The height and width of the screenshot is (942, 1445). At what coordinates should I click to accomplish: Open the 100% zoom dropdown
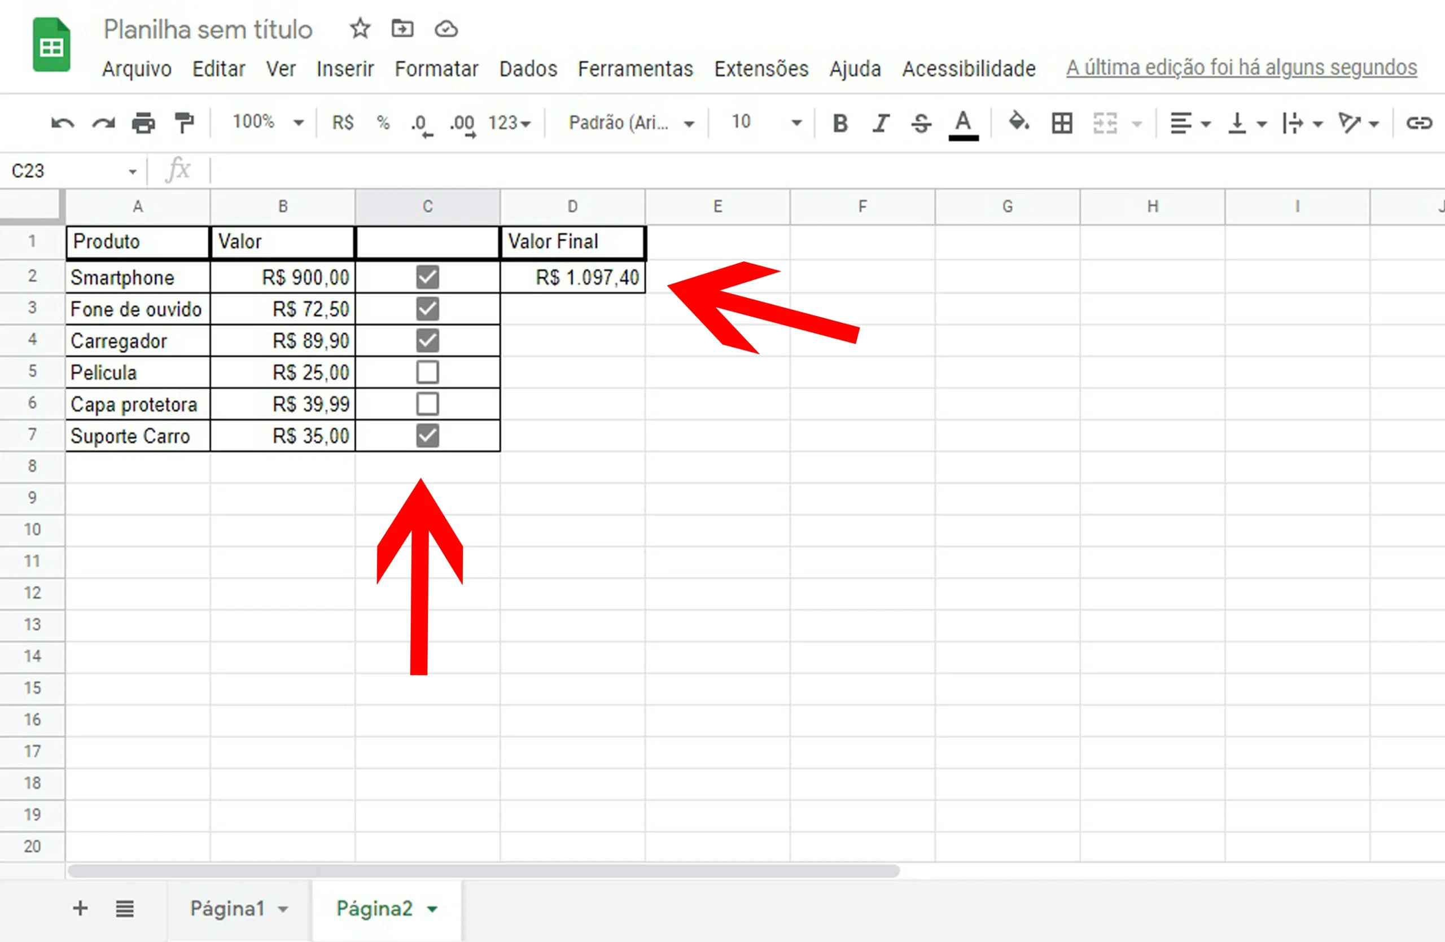[x=268, y=122]
